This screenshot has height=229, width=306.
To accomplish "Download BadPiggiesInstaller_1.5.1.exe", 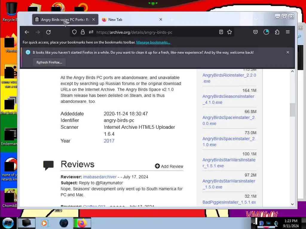I will click(x=229, y=202).
